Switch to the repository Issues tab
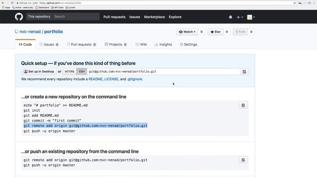Screen dimensions: 317x178 [49, 44]
